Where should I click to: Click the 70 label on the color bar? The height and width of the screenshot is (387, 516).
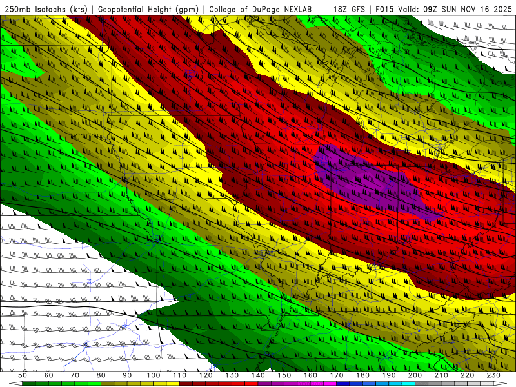pos(75,375)
